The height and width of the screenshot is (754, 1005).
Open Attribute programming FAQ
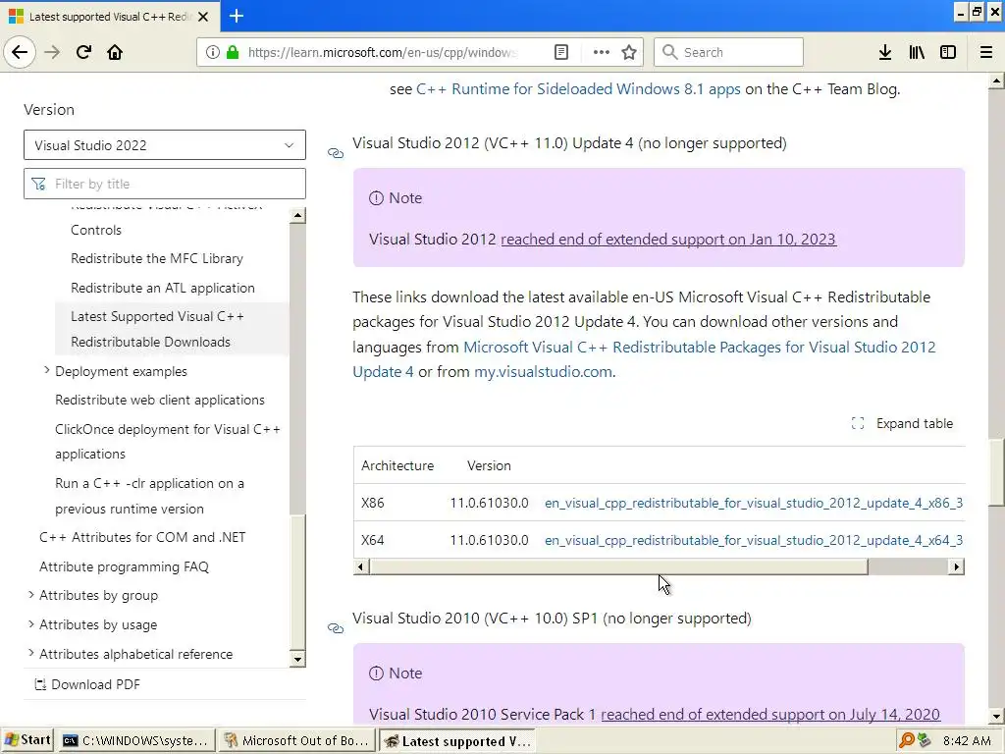tap(124, 566)
